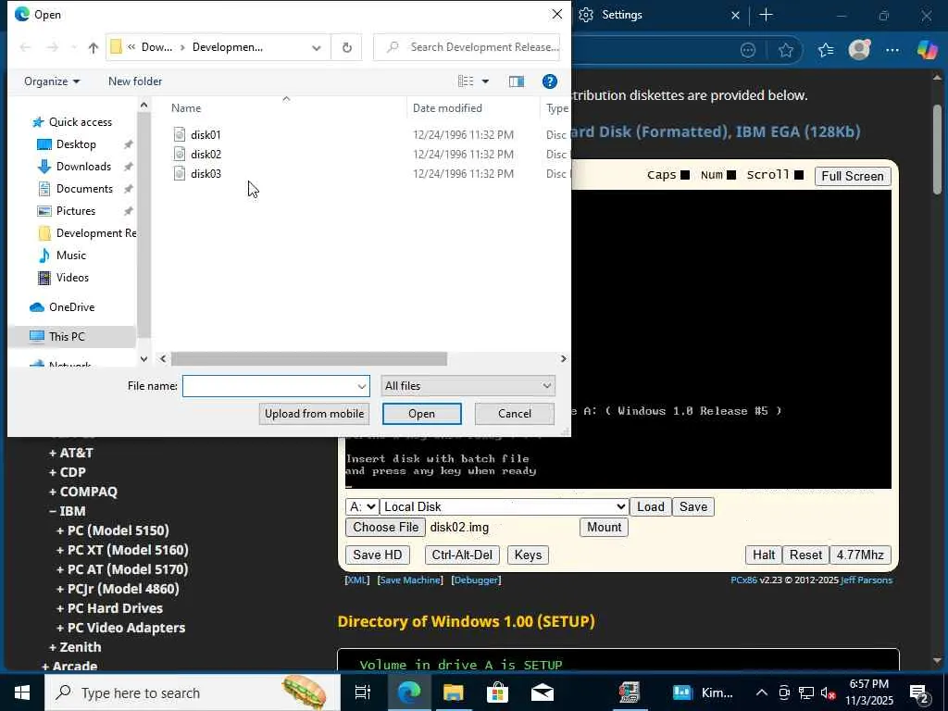This screenshot has height=711, width=948.
Task: Switch to the Settings browser tab
Action: (621, 15)
